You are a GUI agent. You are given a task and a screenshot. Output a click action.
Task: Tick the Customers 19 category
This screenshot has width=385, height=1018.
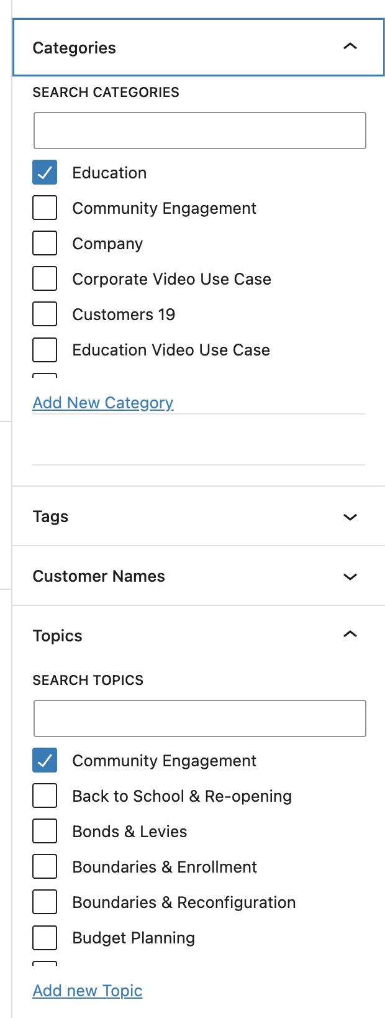point(45,314)
